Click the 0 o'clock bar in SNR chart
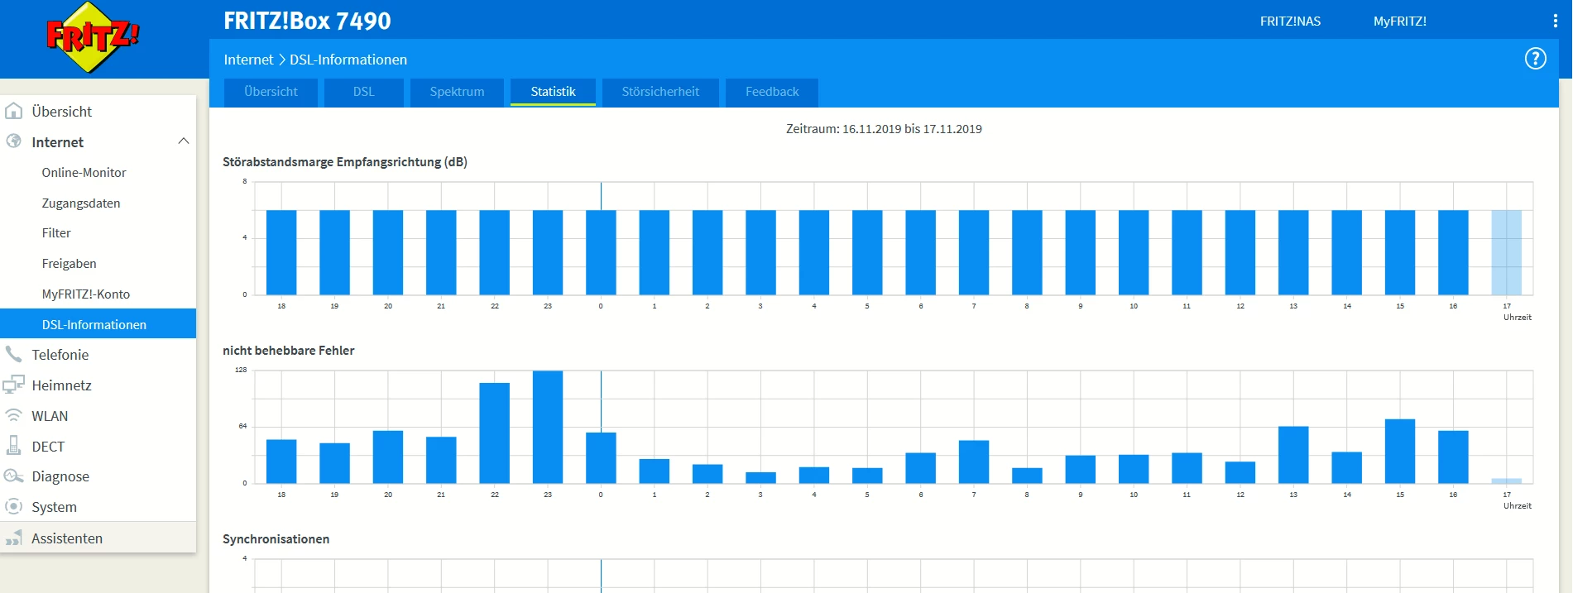1573x593 pixels. pyautogui.click(x=601, y=252)
